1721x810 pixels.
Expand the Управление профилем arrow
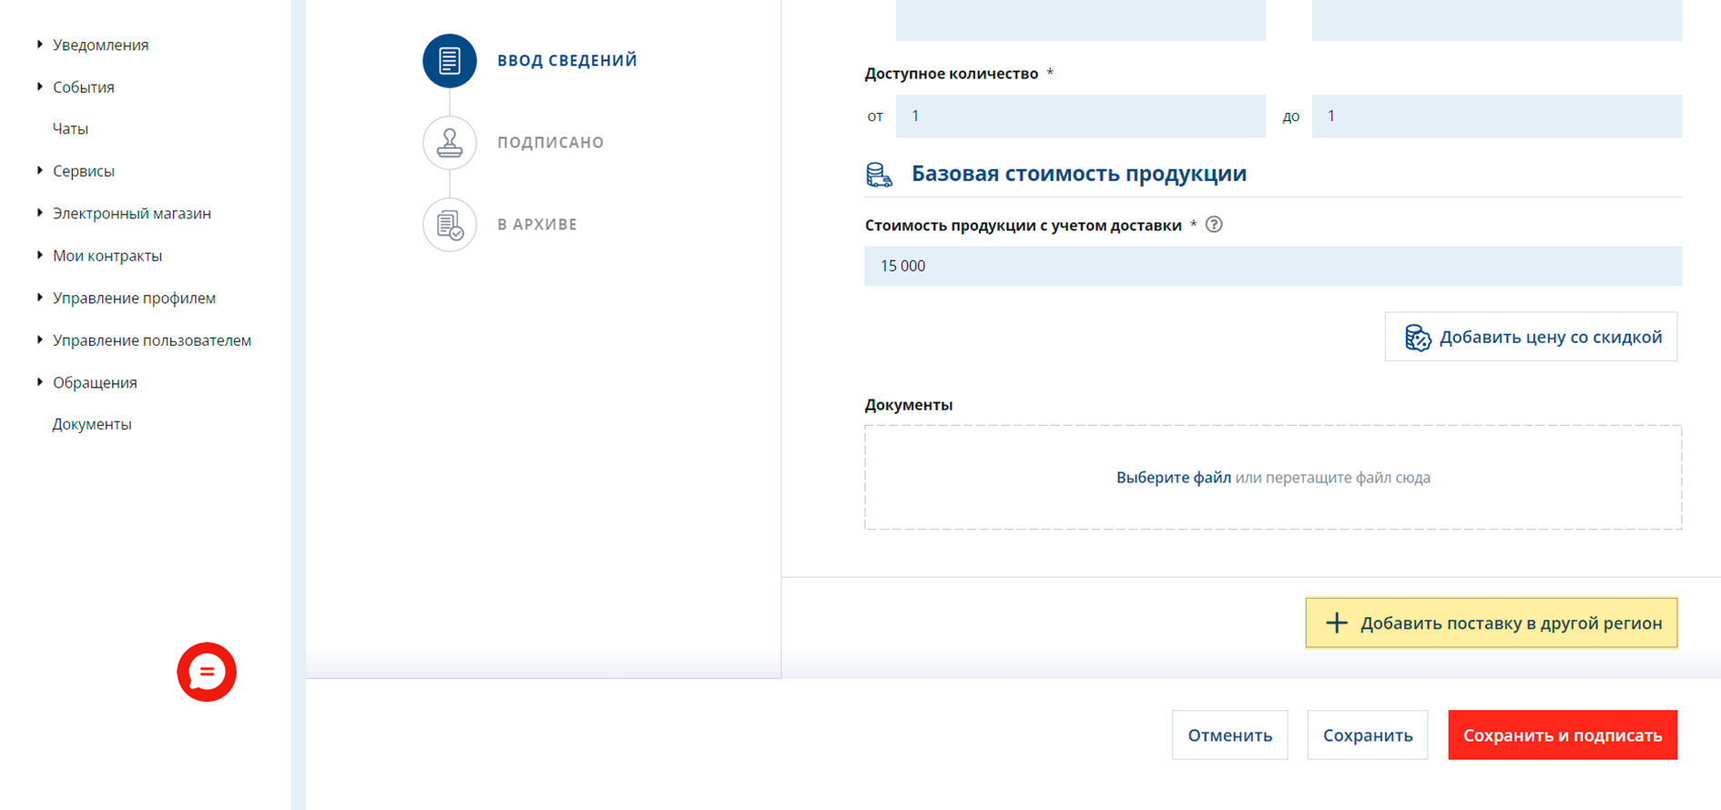[x=40, y=298]
